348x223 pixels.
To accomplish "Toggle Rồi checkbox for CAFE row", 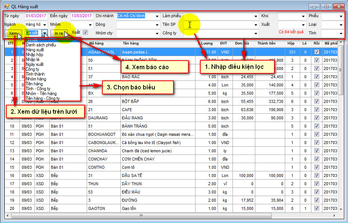I will (317, 110).
